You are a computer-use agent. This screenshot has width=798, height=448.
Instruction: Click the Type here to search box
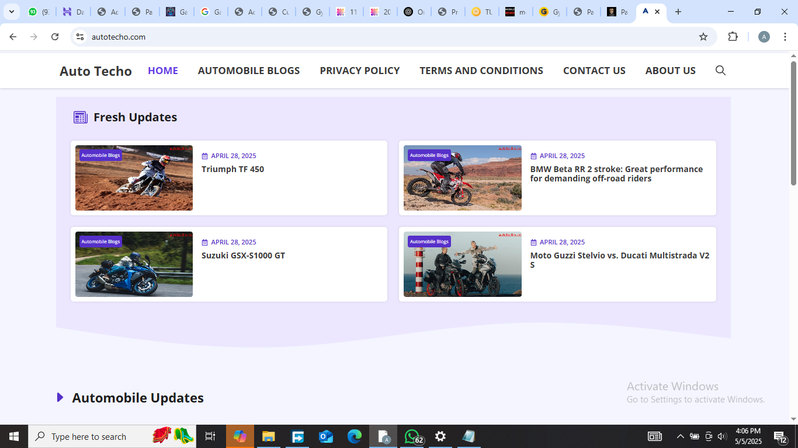point(112,436)
